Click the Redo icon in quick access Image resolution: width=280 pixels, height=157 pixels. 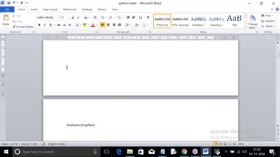(21, 3)
